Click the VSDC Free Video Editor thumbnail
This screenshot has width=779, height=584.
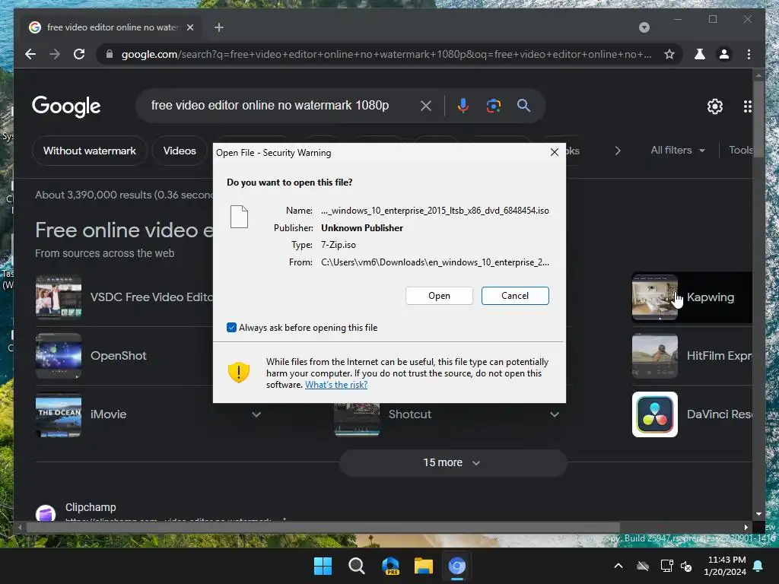(x=59, y=297)
